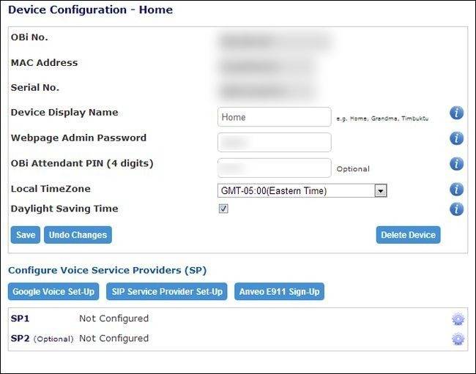This screenshot has width=476, height=374.
Task: Click info icon for Local TimeZone
Action: pyautogui.click(x=456, y=190)
